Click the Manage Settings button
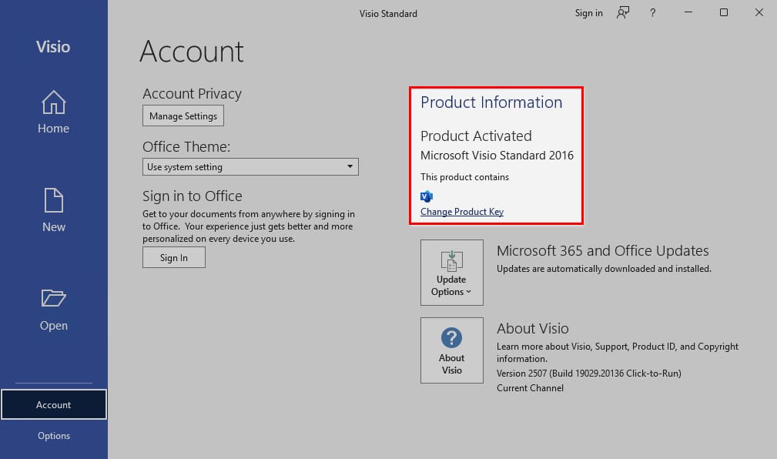 pyautogui.click(x=183, y=116)
